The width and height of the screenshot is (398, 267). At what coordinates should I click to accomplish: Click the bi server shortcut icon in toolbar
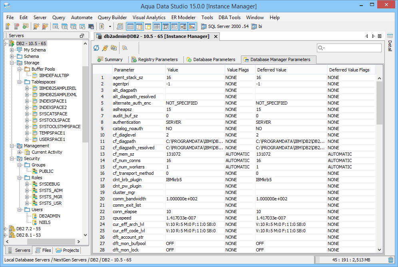pyautogui.click(x=255, y=26)
